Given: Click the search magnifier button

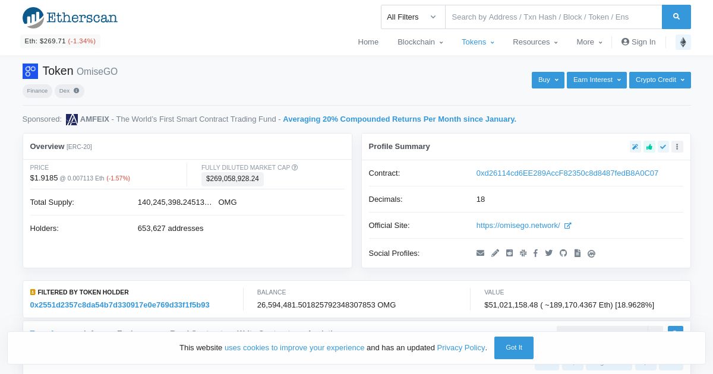Looking at the screenshot, I should tap(676, 17).
